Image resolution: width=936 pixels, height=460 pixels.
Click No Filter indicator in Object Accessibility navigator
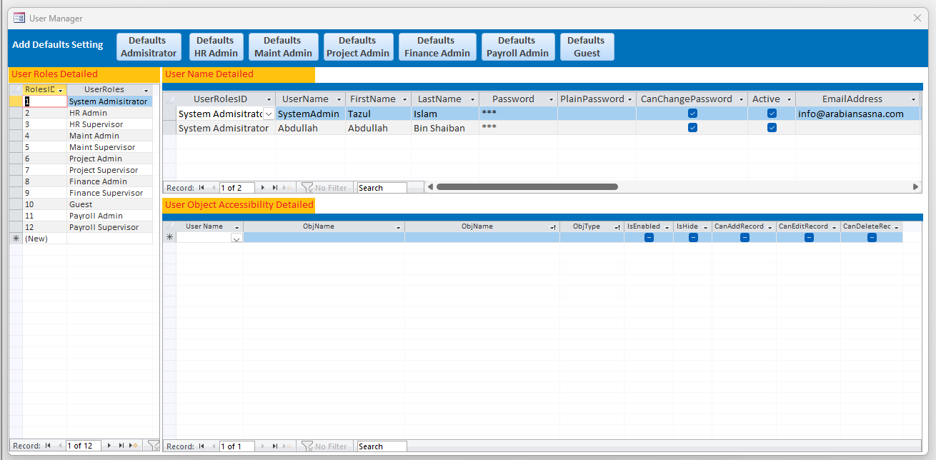click(x=324, y=446)
